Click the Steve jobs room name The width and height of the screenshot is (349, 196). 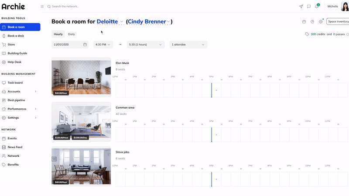pyautogui.click(x=123, y=152)
